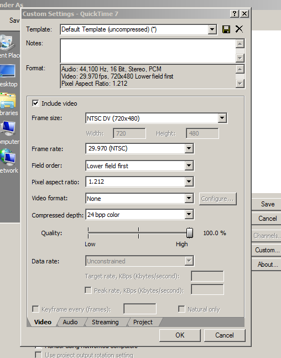This screenshot has width=281, height=358.
Task: Click Cancel in the Render As window
Action: click(268, 219)
